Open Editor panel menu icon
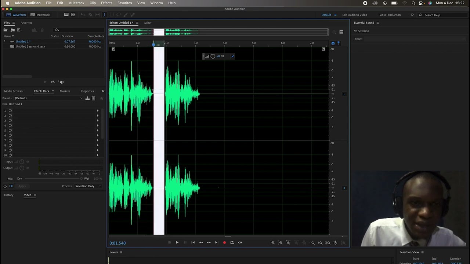Screen dimensions: 470x264 point(137,23)
